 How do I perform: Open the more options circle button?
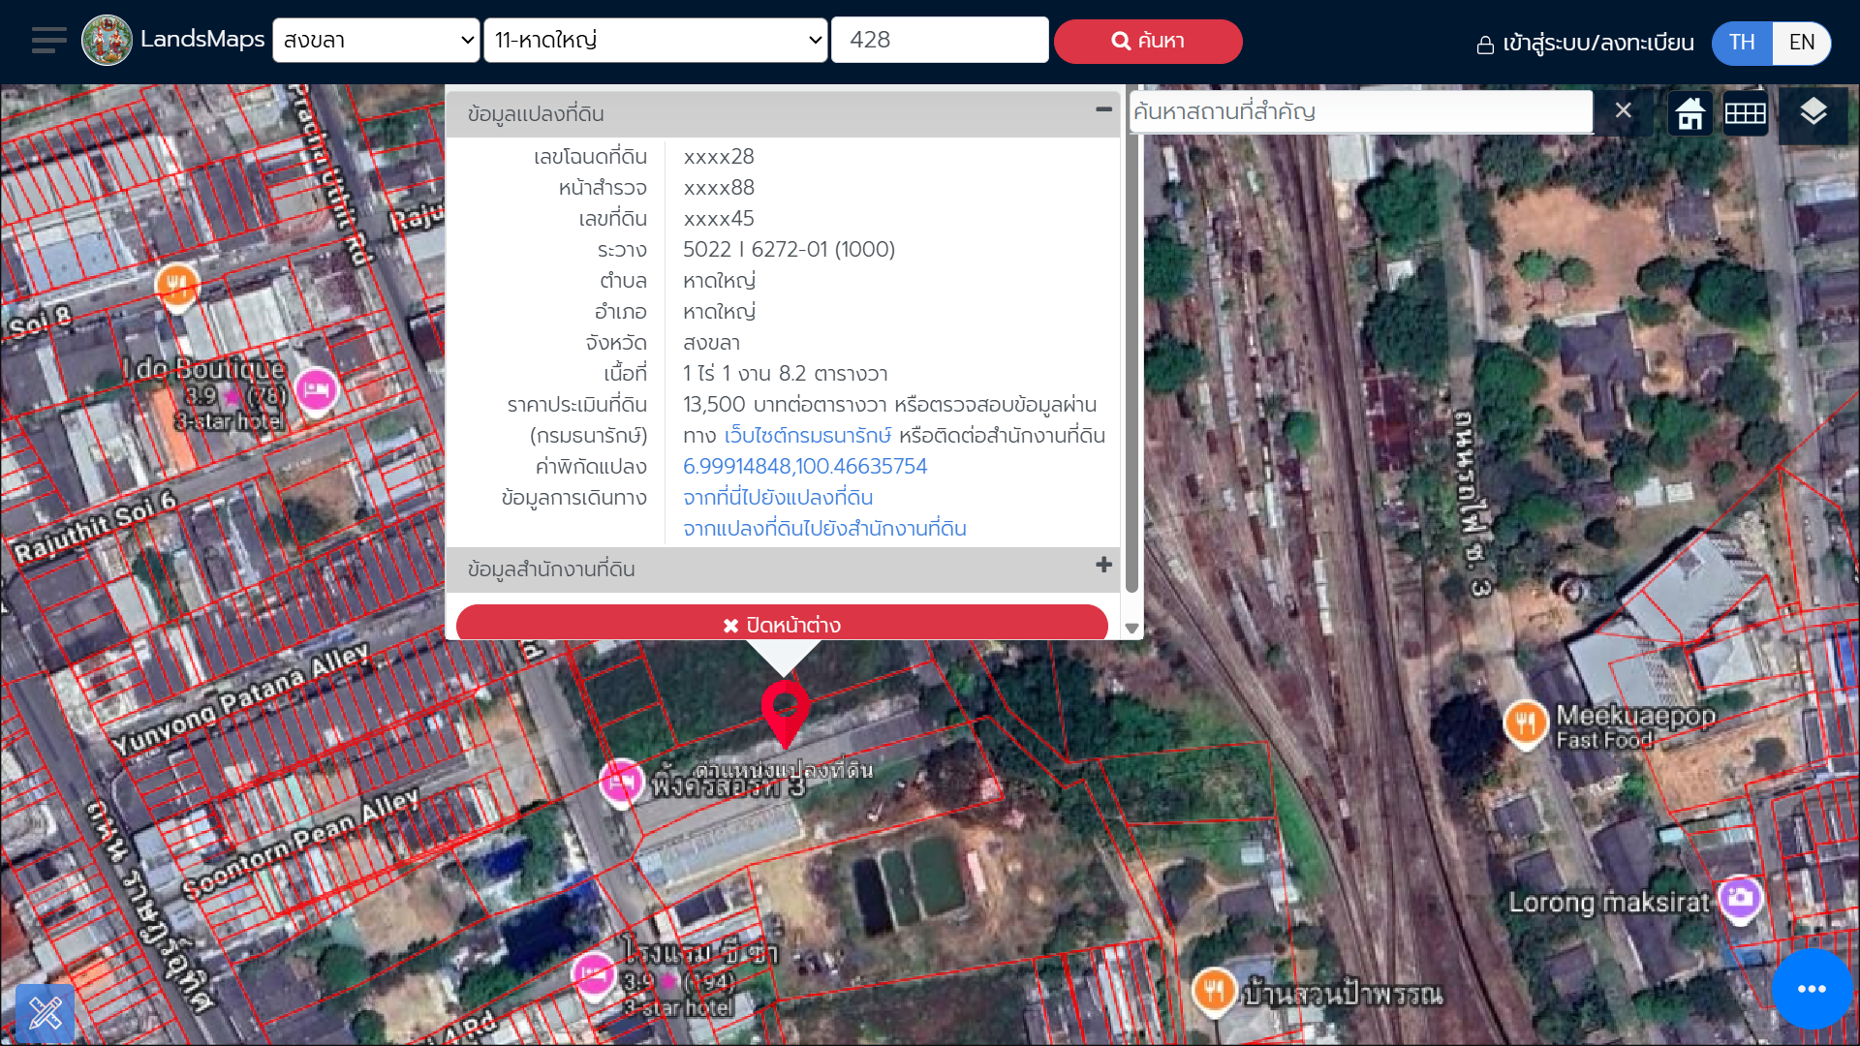point(1810,989)
